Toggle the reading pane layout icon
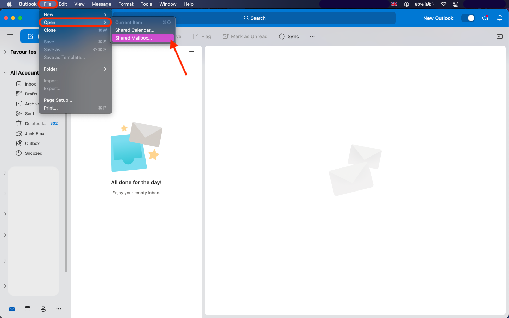Image resolution: width=509 pixels, height=318 pixels. [x=499, y=36]
